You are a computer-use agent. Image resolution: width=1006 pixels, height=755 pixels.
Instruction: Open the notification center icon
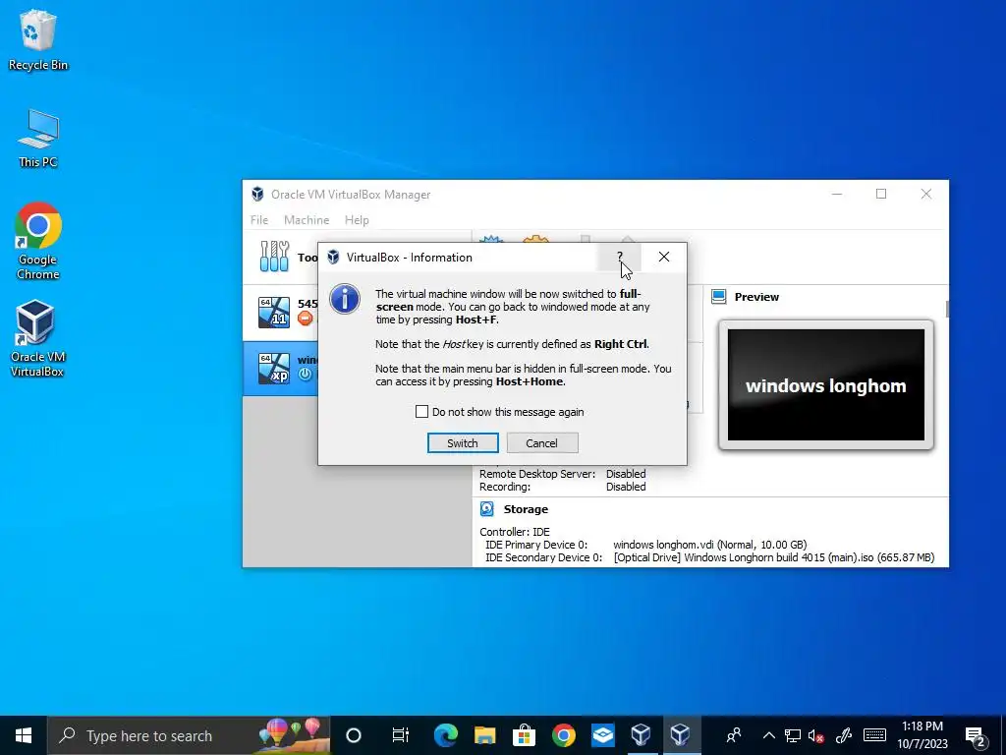[x=976, y=736]
